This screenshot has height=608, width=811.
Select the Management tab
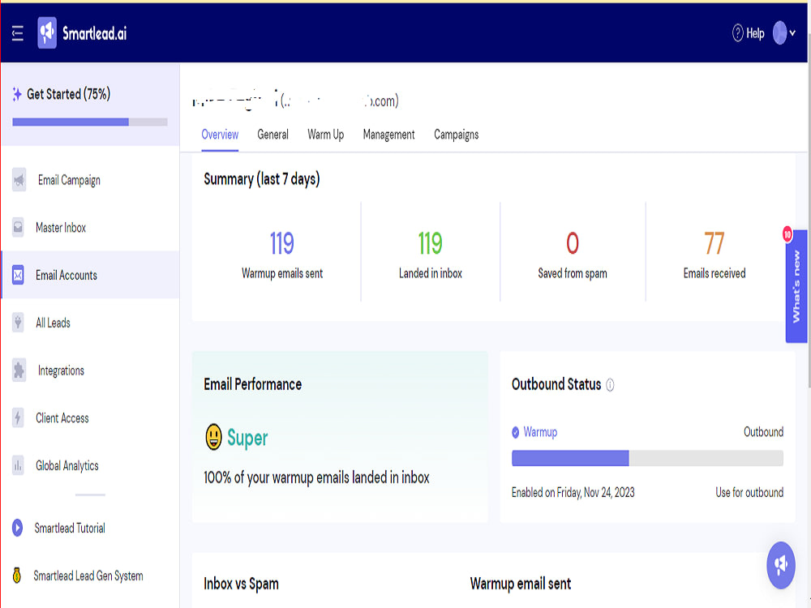point(388,135)
